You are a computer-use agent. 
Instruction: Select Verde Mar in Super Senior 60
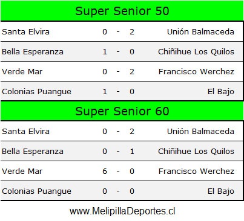22,171
